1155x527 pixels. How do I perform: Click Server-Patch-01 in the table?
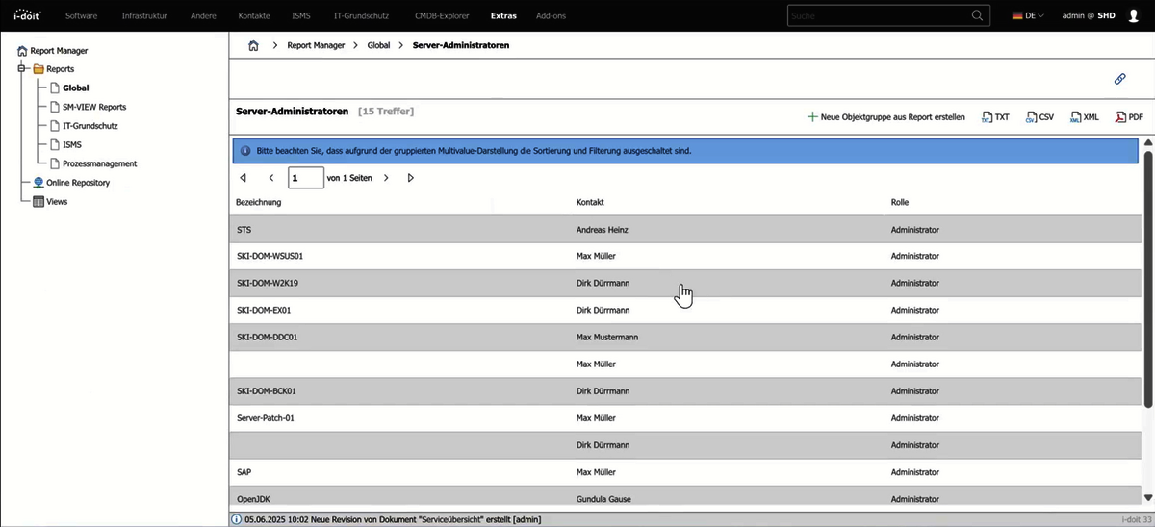pyautogui.click(x=265, y=418)
